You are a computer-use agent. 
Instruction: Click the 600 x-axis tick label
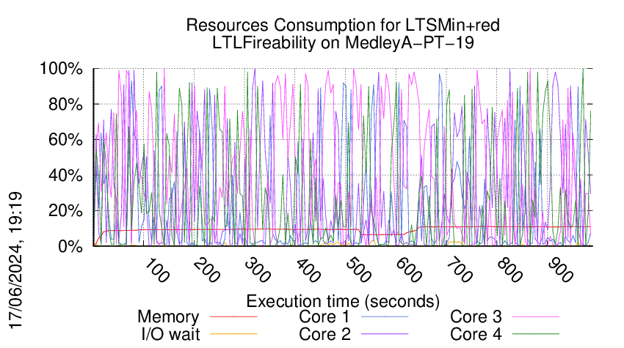point(409,270)
